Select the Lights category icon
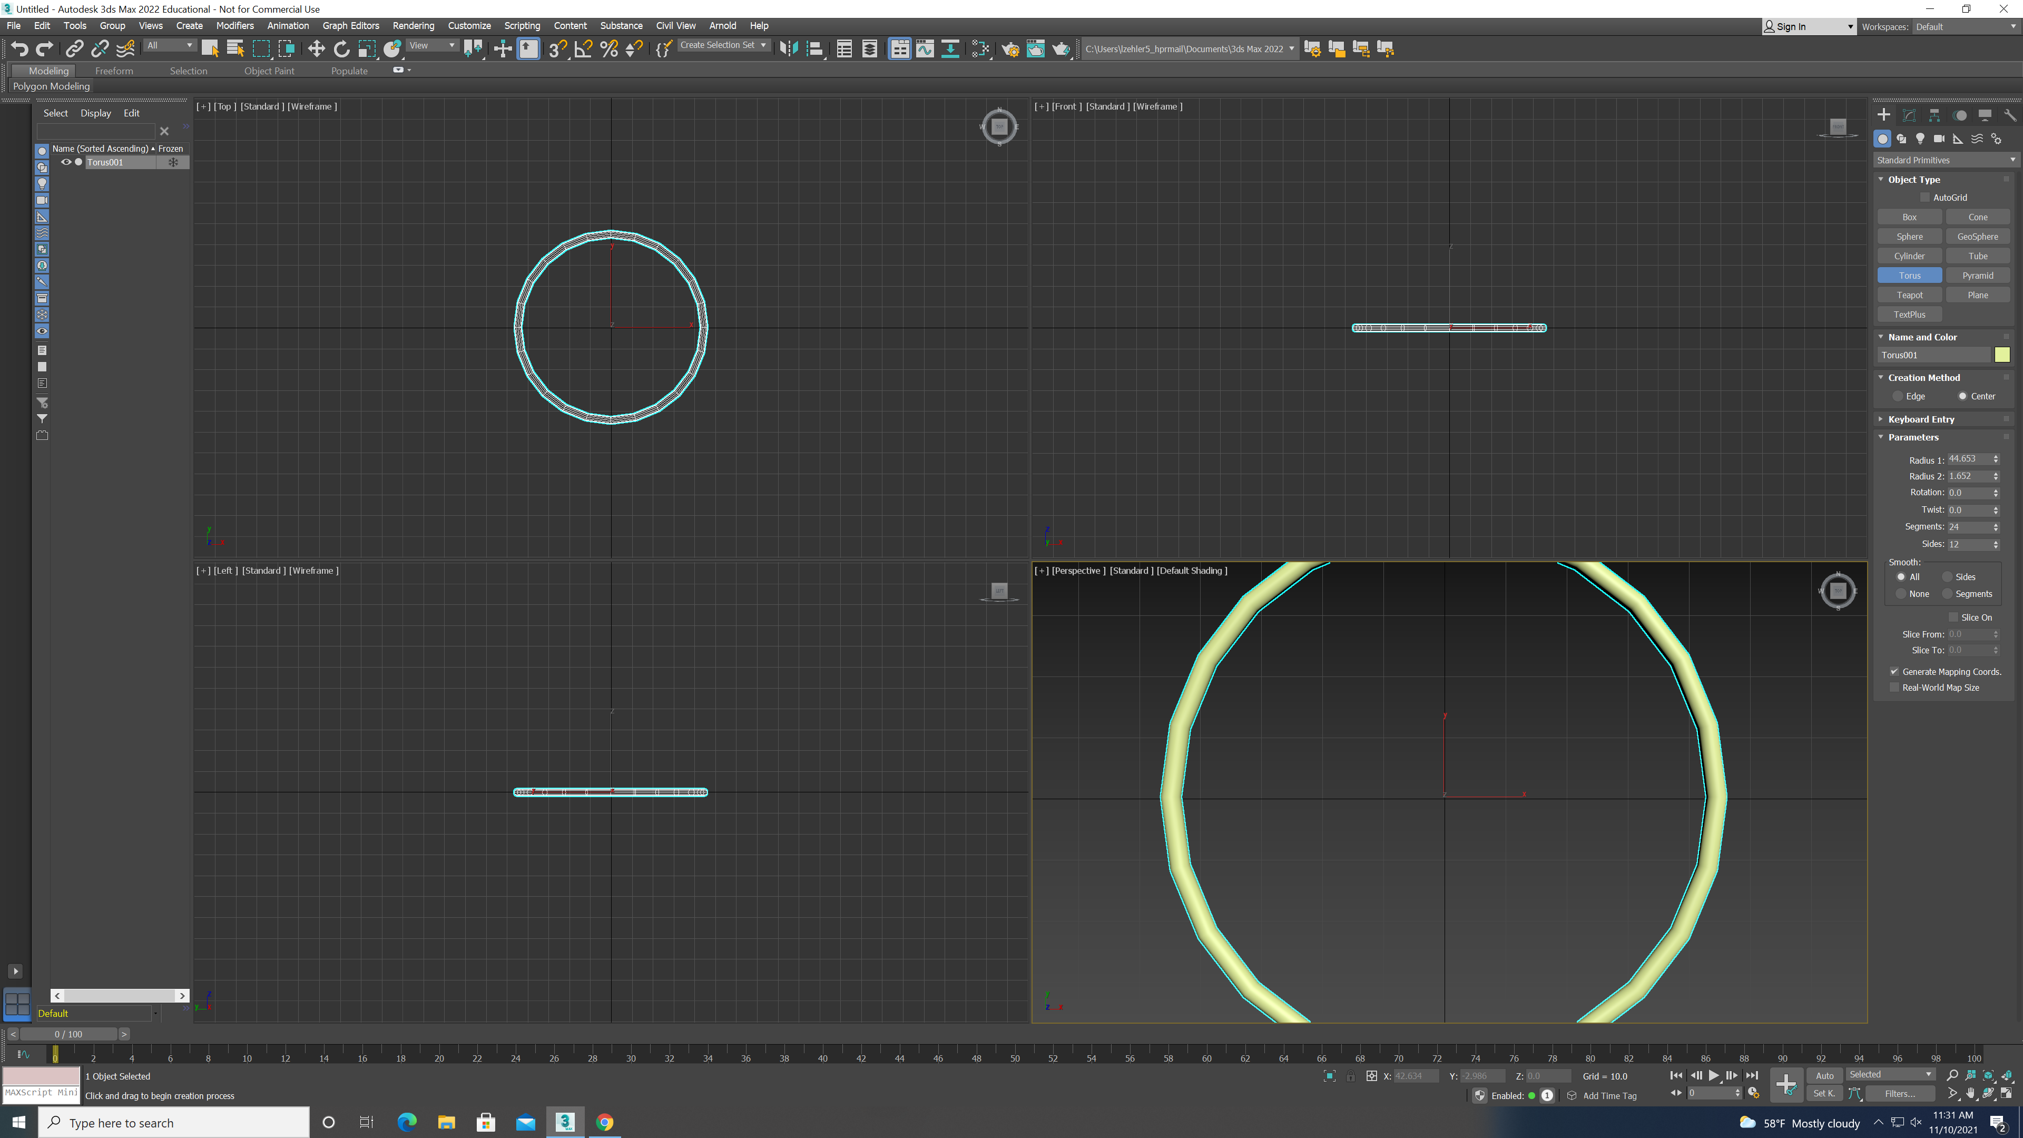The height and width of the screenshot is (1138, 2023). pyautogui.click(x=1920, y=138)
